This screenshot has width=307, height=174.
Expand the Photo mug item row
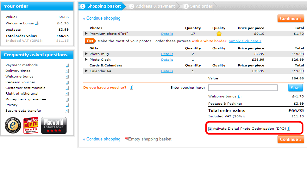[86, 54]
